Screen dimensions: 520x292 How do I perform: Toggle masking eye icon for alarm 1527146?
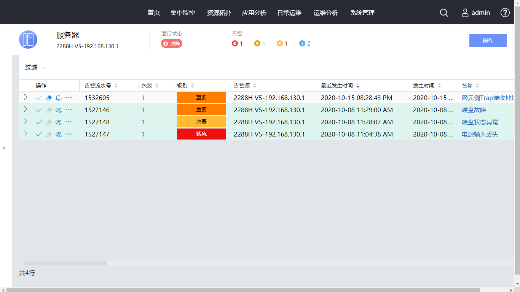58,110
